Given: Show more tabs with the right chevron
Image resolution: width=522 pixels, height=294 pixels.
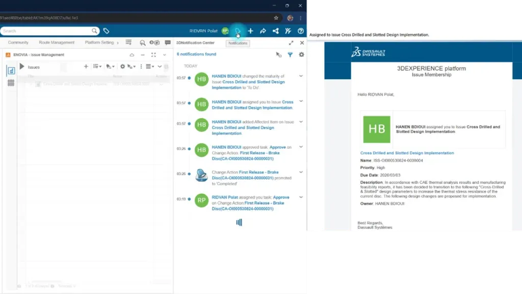Looking at the screenshot, I should coord(118,43).
